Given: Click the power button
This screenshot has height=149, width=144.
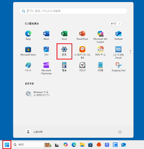Looking at the screenshot, I should click(120, 132).
